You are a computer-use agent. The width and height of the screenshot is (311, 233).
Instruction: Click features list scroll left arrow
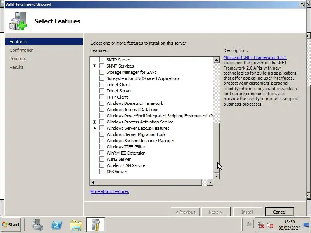93,182
